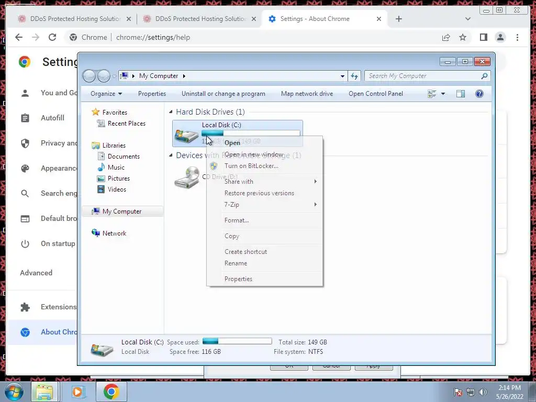Click Explorer's forward navigation button

click(x=104, y=76)
